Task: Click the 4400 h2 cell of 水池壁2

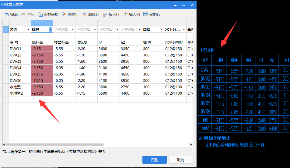Action: pyautogui.click(x=131, y=93)
